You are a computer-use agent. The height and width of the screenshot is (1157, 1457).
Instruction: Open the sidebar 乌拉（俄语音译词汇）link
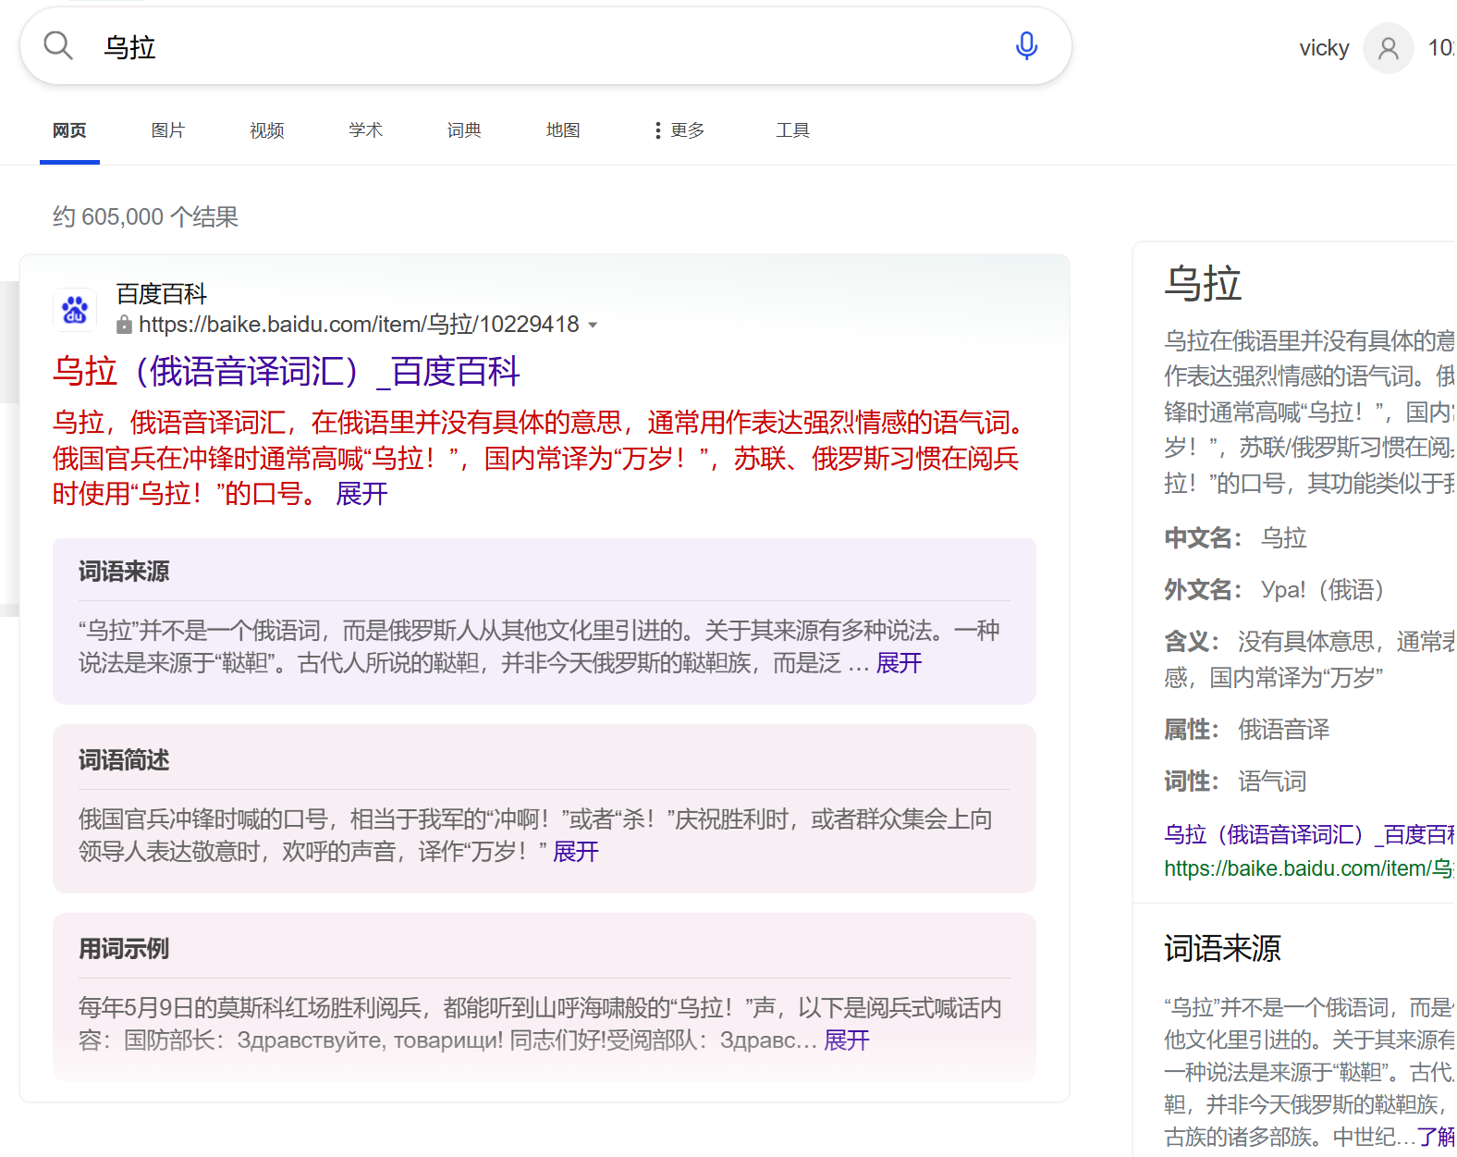[1309, 834]
